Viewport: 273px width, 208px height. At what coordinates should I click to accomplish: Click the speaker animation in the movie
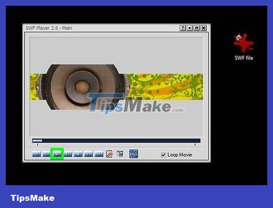[83, 87]
